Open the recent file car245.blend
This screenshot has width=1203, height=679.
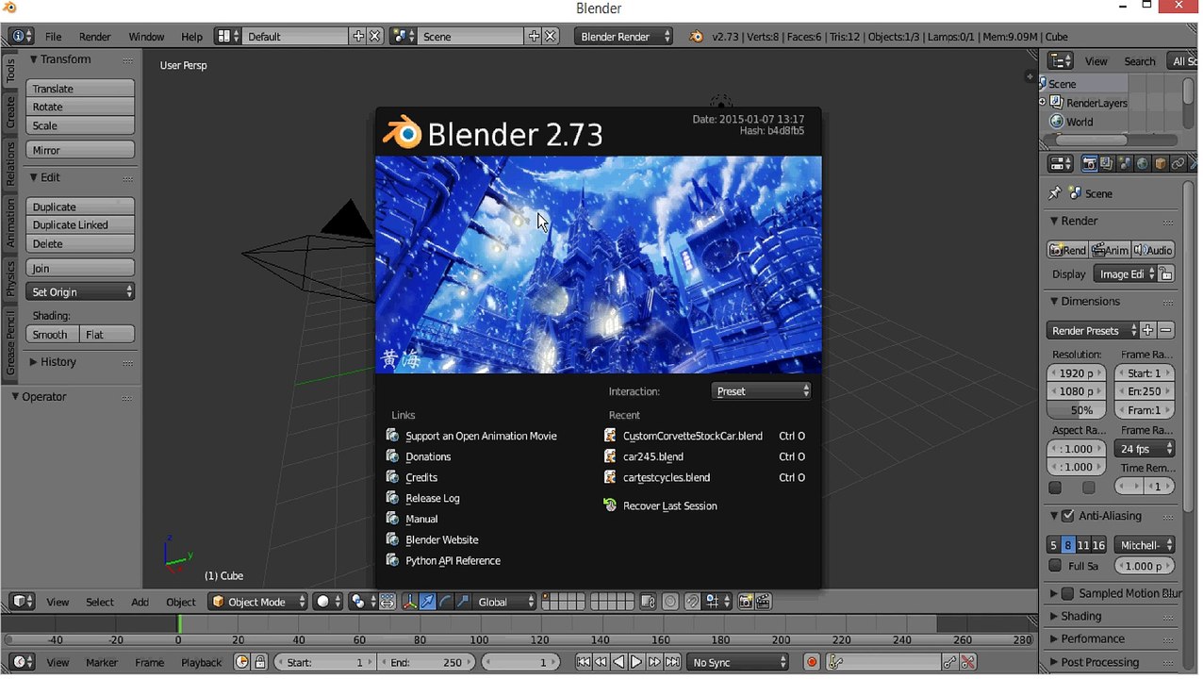click(x=652, y=457)
